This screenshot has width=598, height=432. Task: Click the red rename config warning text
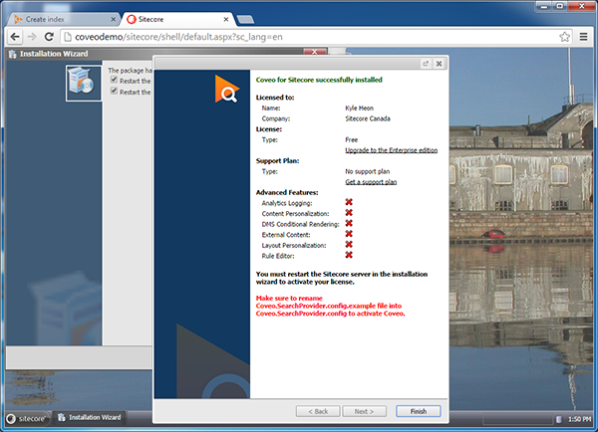[330, 306]
